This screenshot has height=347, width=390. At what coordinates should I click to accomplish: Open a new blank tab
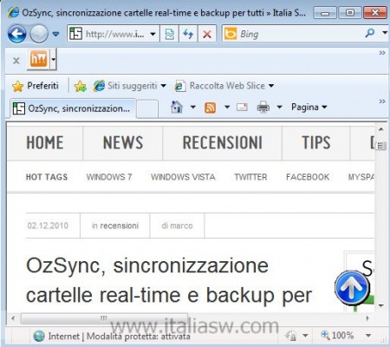click(147, 109)
